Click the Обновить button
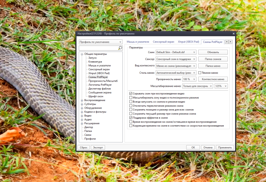The height and width of the screenshot is (182, 266). pyautogui.click(x=213, y=52)
